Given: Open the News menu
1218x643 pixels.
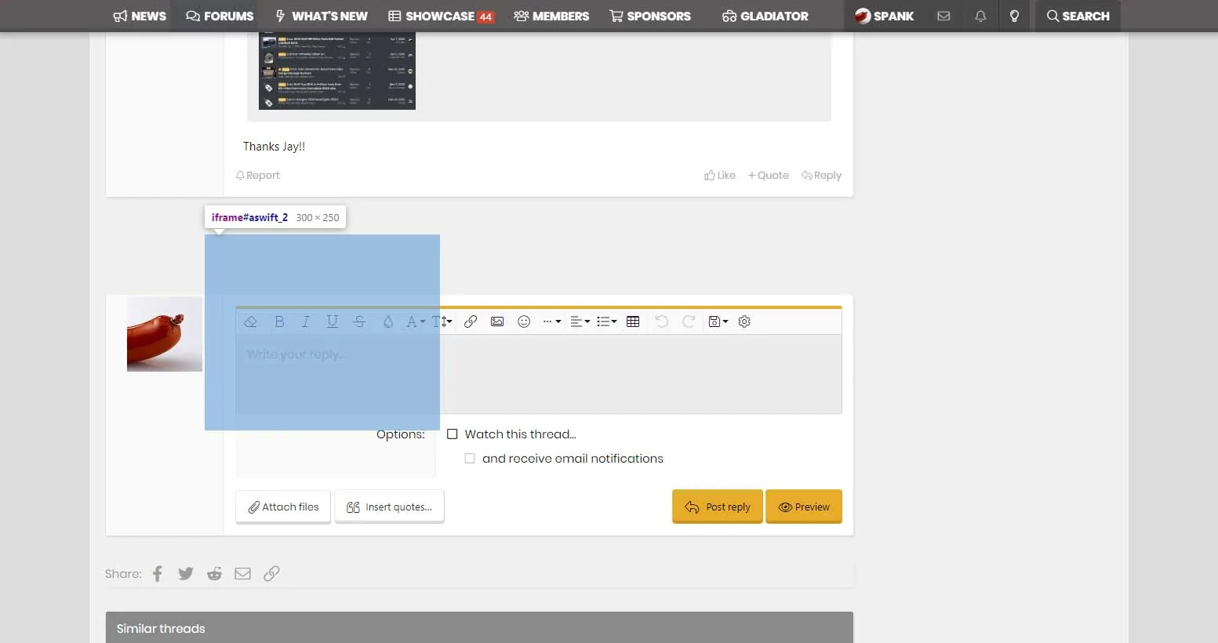Looking at the screenshot, I should (140, 16).
